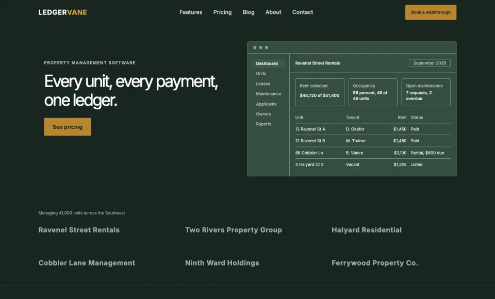Screen dimensions: 495x299
Task: Click the $1,325 rent value
Action: (x=400, y=164)
